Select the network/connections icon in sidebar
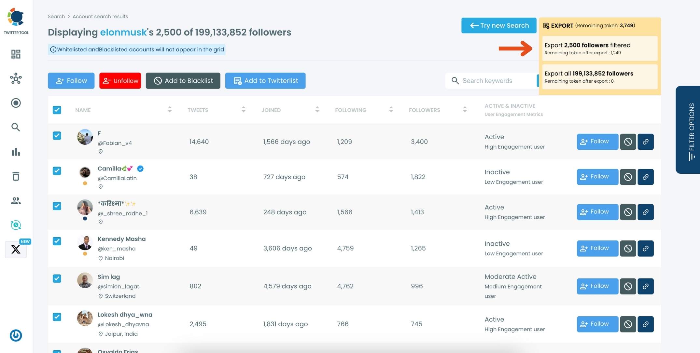The image size is (700, 353). click(x=15, y=78)
